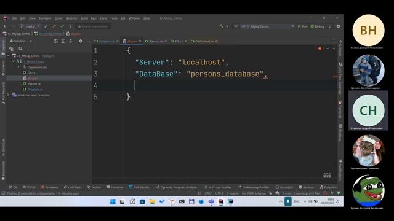Open the Build menu
Image resolution: width=394 pixels, height=221 pixels.
tap(84, 18)
